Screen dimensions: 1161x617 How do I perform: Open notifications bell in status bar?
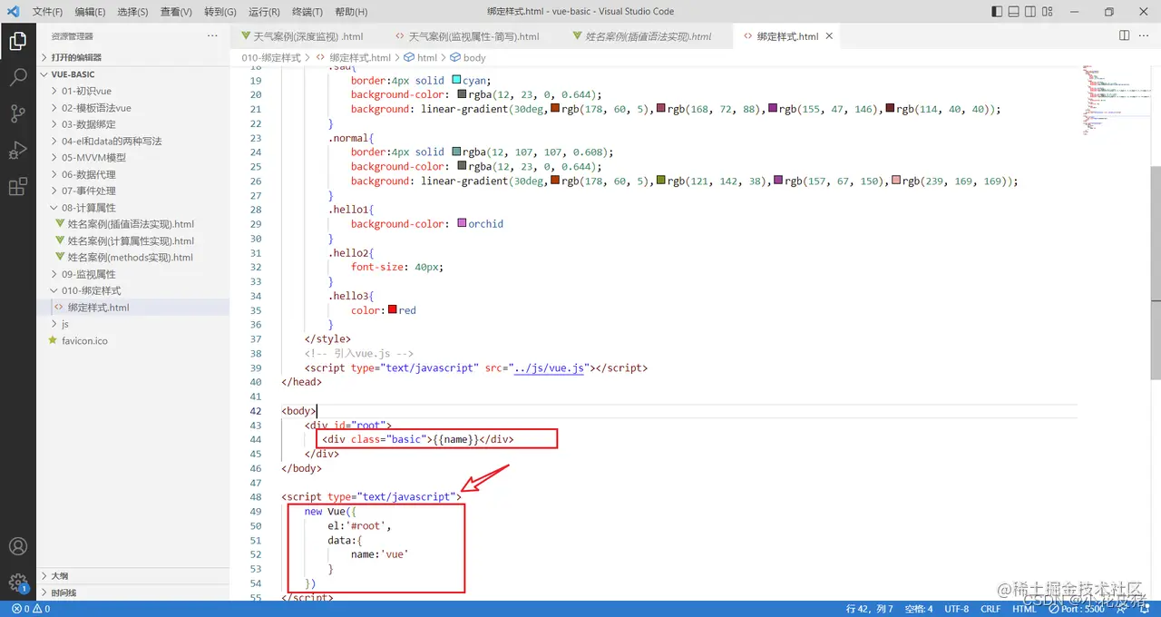pyautogui.click(x=1146, y=609)
